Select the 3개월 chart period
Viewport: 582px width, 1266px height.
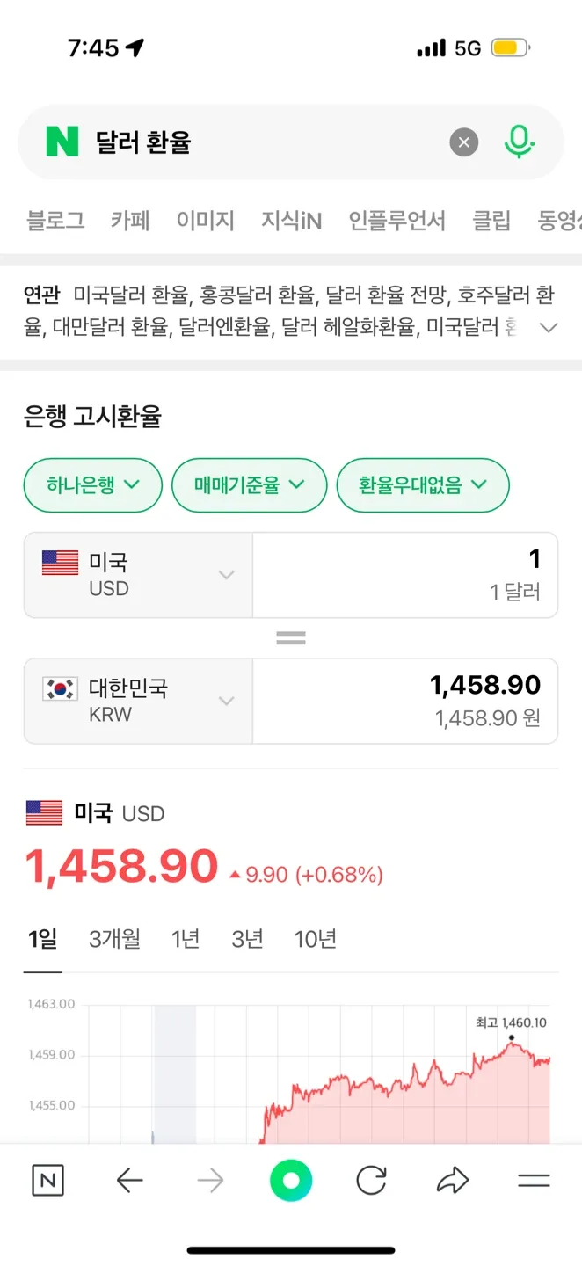pos(114,939)
